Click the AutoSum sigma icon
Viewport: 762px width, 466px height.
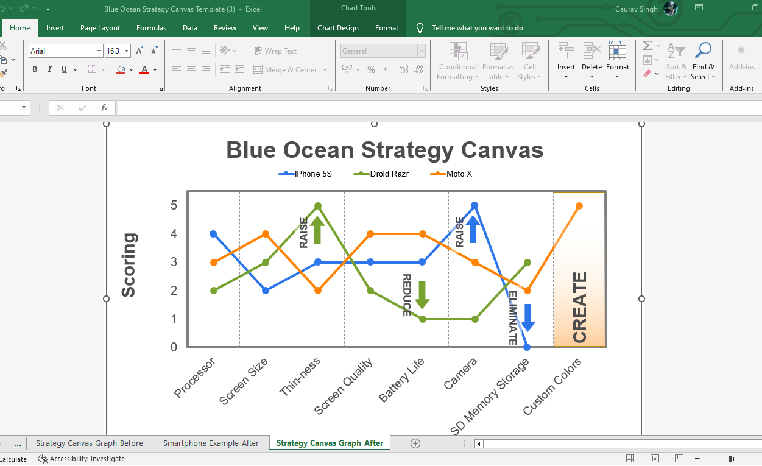click(x=647, y=46)
